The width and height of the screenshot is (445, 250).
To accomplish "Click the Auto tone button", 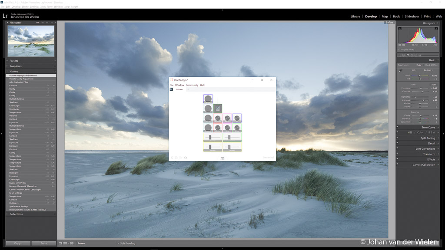I will (434, 85).
